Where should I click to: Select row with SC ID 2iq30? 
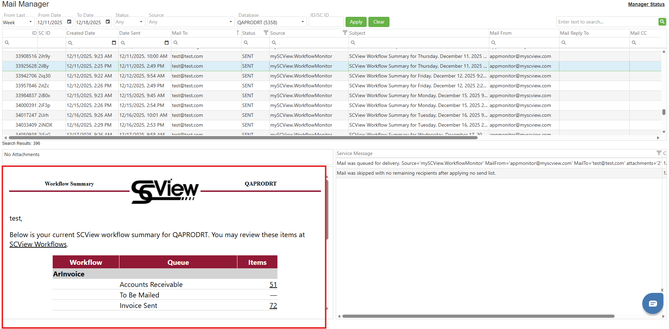[x=332, y=76]
